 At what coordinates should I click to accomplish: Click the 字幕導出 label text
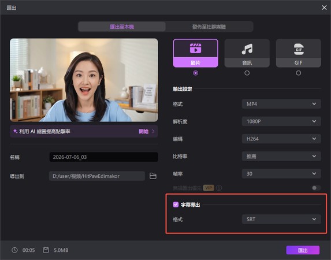[191, 205]
